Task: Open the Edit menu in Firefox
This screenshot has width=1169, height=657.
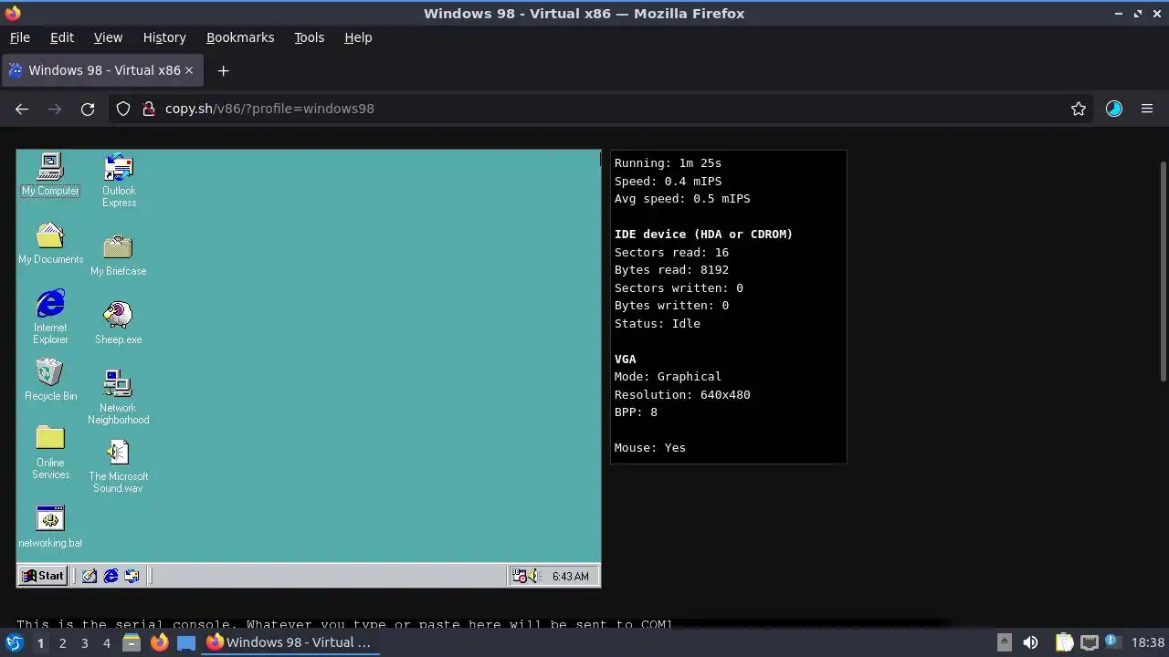Action: pyautogui.click(x=62, y=37)
